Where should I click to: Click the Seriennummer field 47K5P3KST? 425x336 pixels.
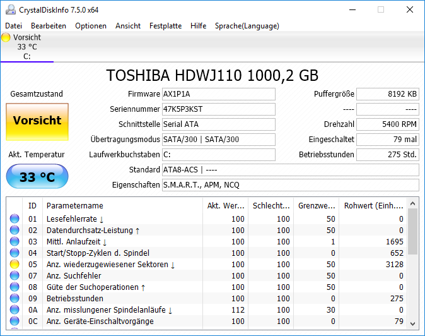pos(219,109)
